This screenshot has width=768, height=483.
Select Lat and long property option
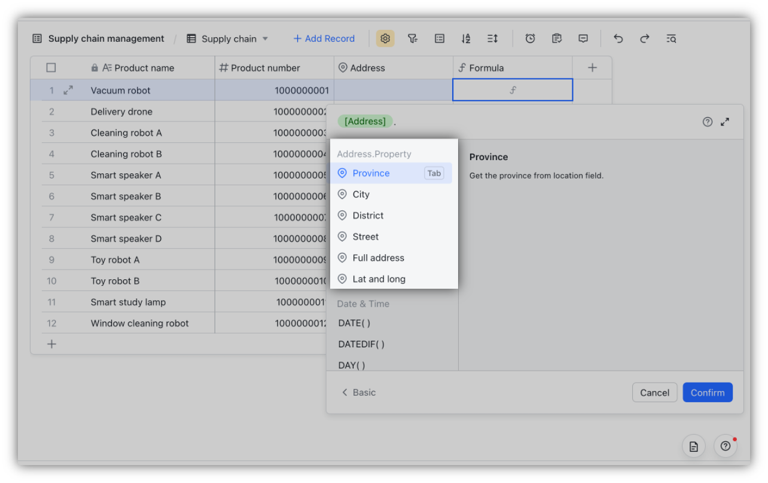coord(391,279)
